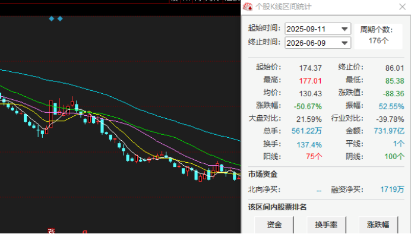Screen dimensions: 411x234
Task: Click the left blue diamond marker on chart
Action: coord(51,18)
